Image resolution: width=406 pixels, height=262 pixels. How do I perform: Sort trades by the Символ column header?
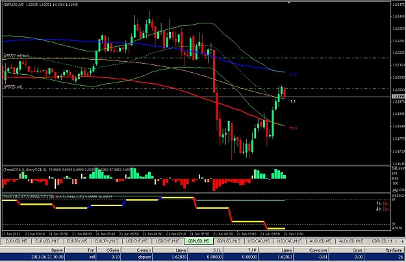coord(136,250)
